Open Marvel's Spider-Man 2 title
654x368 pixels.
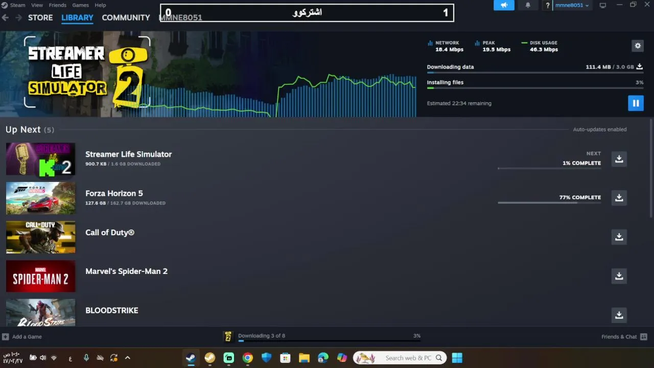(126, 271)
